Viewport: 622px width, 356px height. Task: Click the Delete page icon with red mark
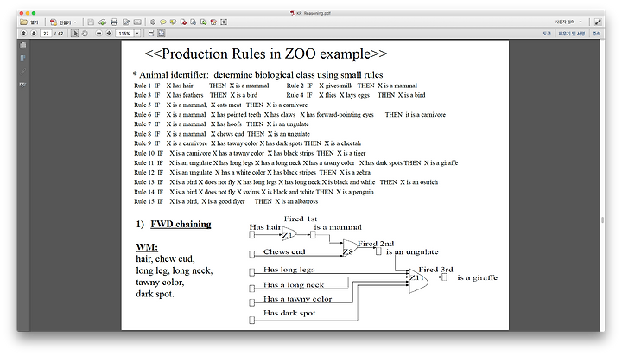click(x=183, y=22)
